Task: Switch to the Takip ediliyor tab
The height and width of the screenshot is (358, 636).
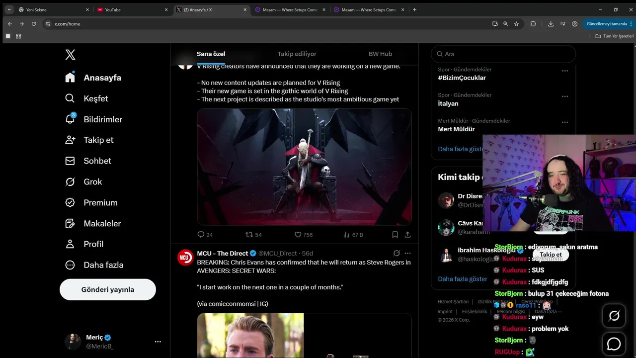Action: pyautogui.click(x=297, y=54)
